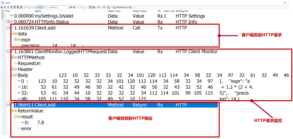The image size is (293, 139).
Task: Click the funnel filter icon in toolbar
Action: [11, 7]
